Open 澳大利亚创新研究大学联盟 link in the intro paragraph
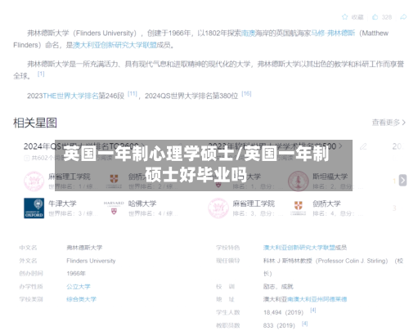Viewport: 409px width, 331px height. coord(115,45)
